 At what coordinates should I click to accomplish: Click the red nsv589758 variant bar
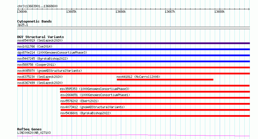click(133, 67)
